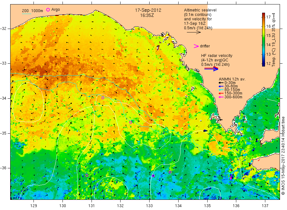
Task: Click latitude axis label -36
Action: (x=3, y=168)
